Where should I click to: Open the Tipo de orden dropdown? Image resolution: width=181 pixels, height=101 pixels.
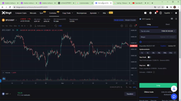pyautogui.click(x=158, y=31)
